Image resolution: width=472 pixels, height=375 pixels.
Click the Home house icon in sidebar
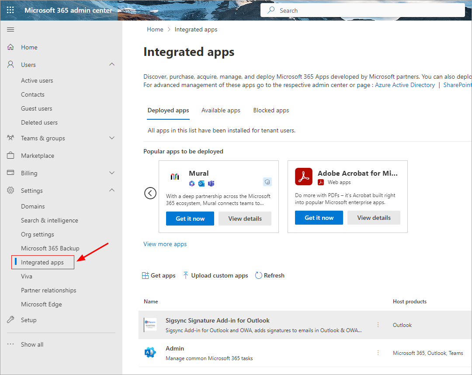tap(11, 47)
